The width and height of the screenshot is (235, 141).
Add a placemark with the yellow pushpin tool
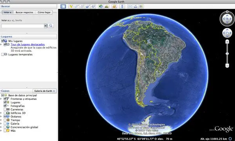(x=71, y=6)
